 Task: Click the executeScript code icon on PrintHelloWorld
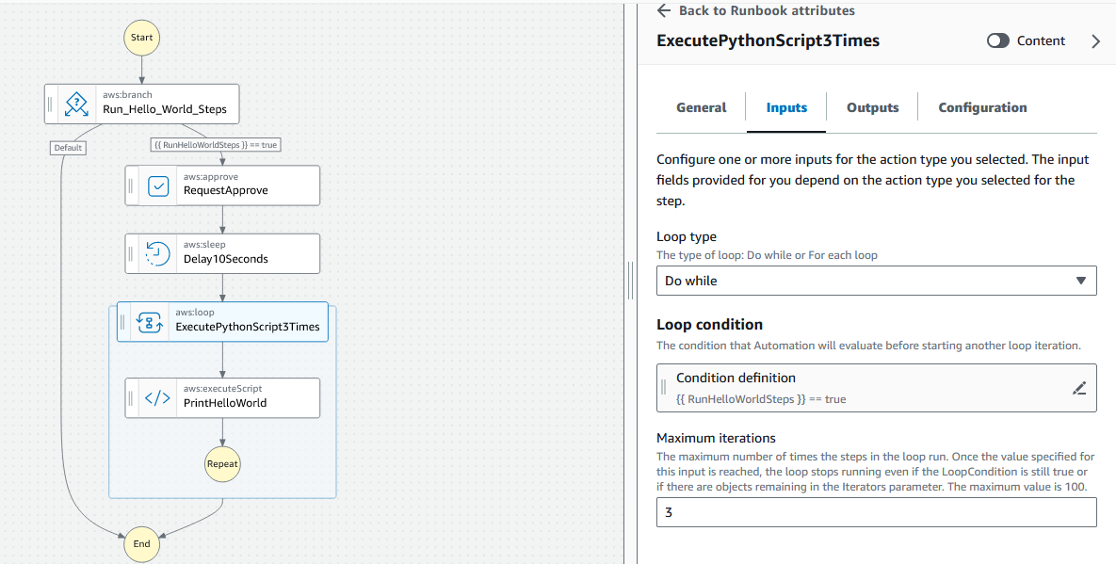click(x=157, y=397)
